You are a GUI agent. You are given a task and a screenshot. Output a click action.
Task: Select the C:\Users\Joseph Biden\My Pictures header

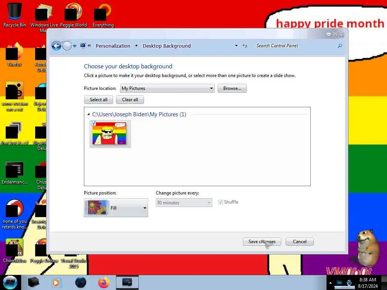tap(139, 114)
